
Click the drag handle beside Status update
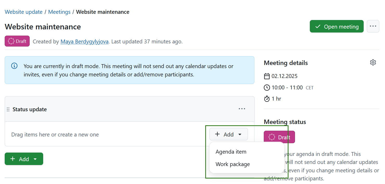(x=8, y=109)
